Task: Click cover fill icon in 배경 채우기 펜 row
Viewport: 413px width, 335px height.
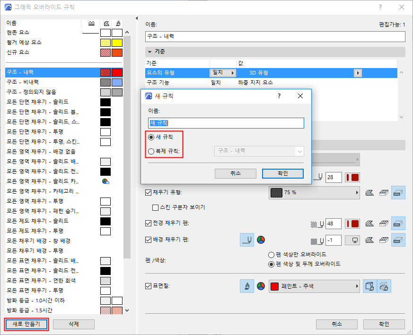Action: [x=384, y=240]
